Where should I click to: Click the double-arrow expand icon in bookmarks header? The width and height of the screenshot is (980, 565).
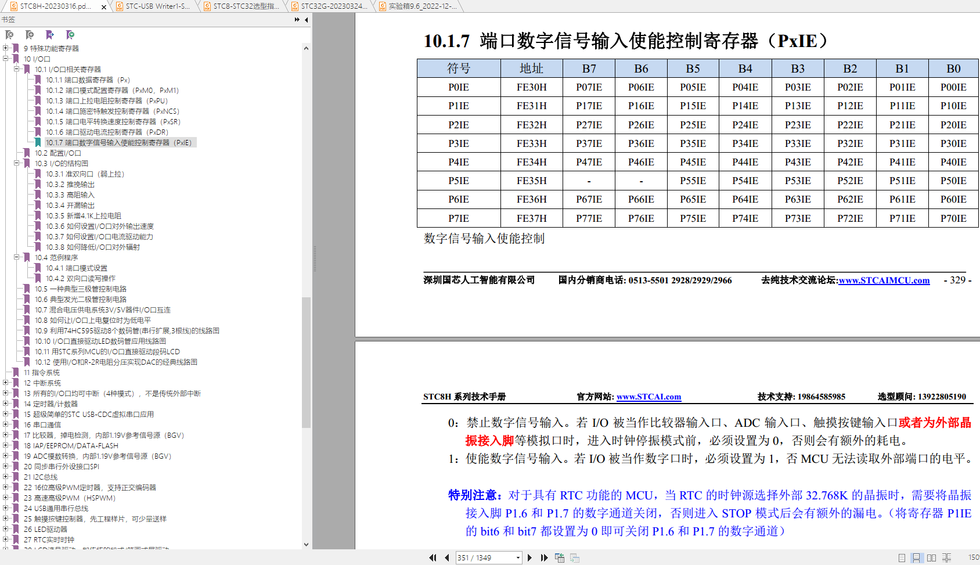point(297,20)
